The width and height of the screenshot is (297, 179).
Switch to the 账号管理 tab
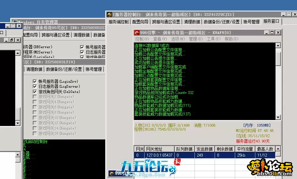(x=251, y=22)
